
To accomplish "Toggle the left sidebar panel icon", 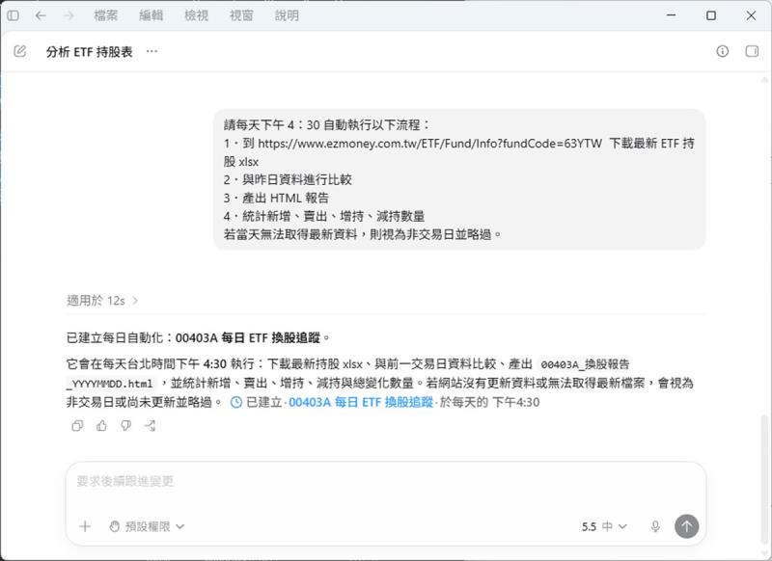I will [x=14, y=15].
